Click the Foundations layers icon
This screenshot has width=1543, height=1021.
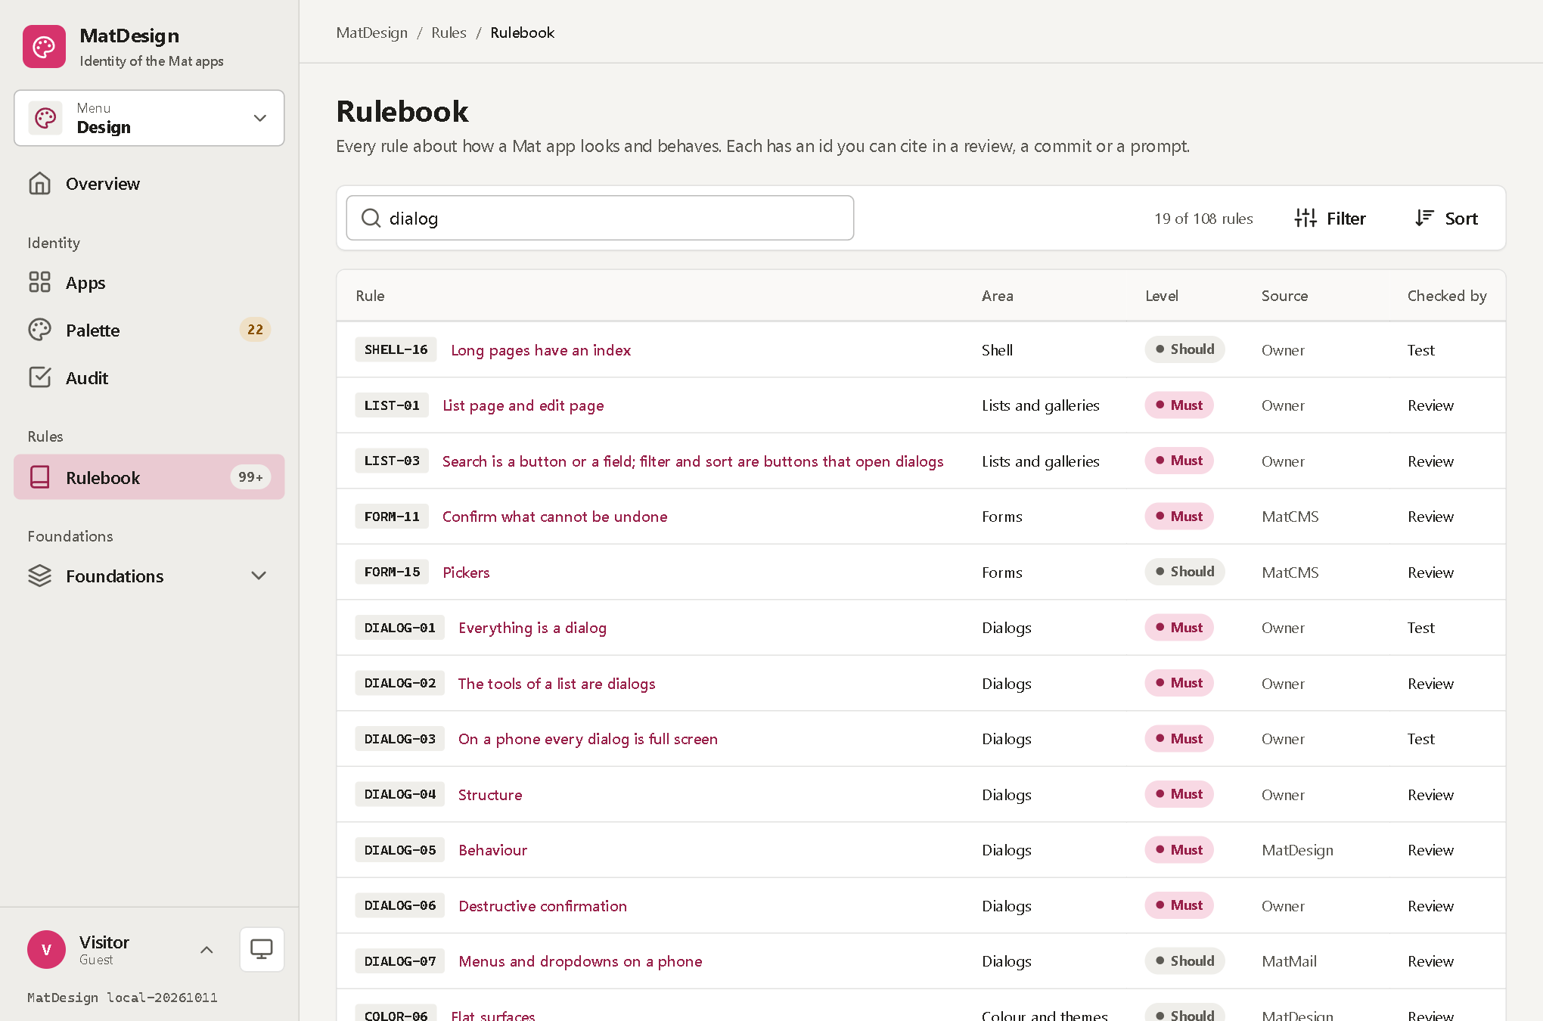pos(39,576)
